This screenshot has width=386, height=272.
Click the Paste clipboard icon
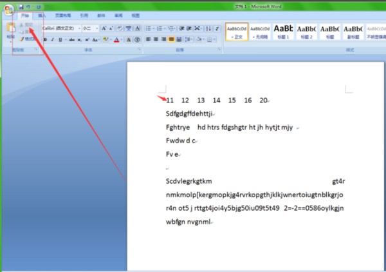(10, 30)
